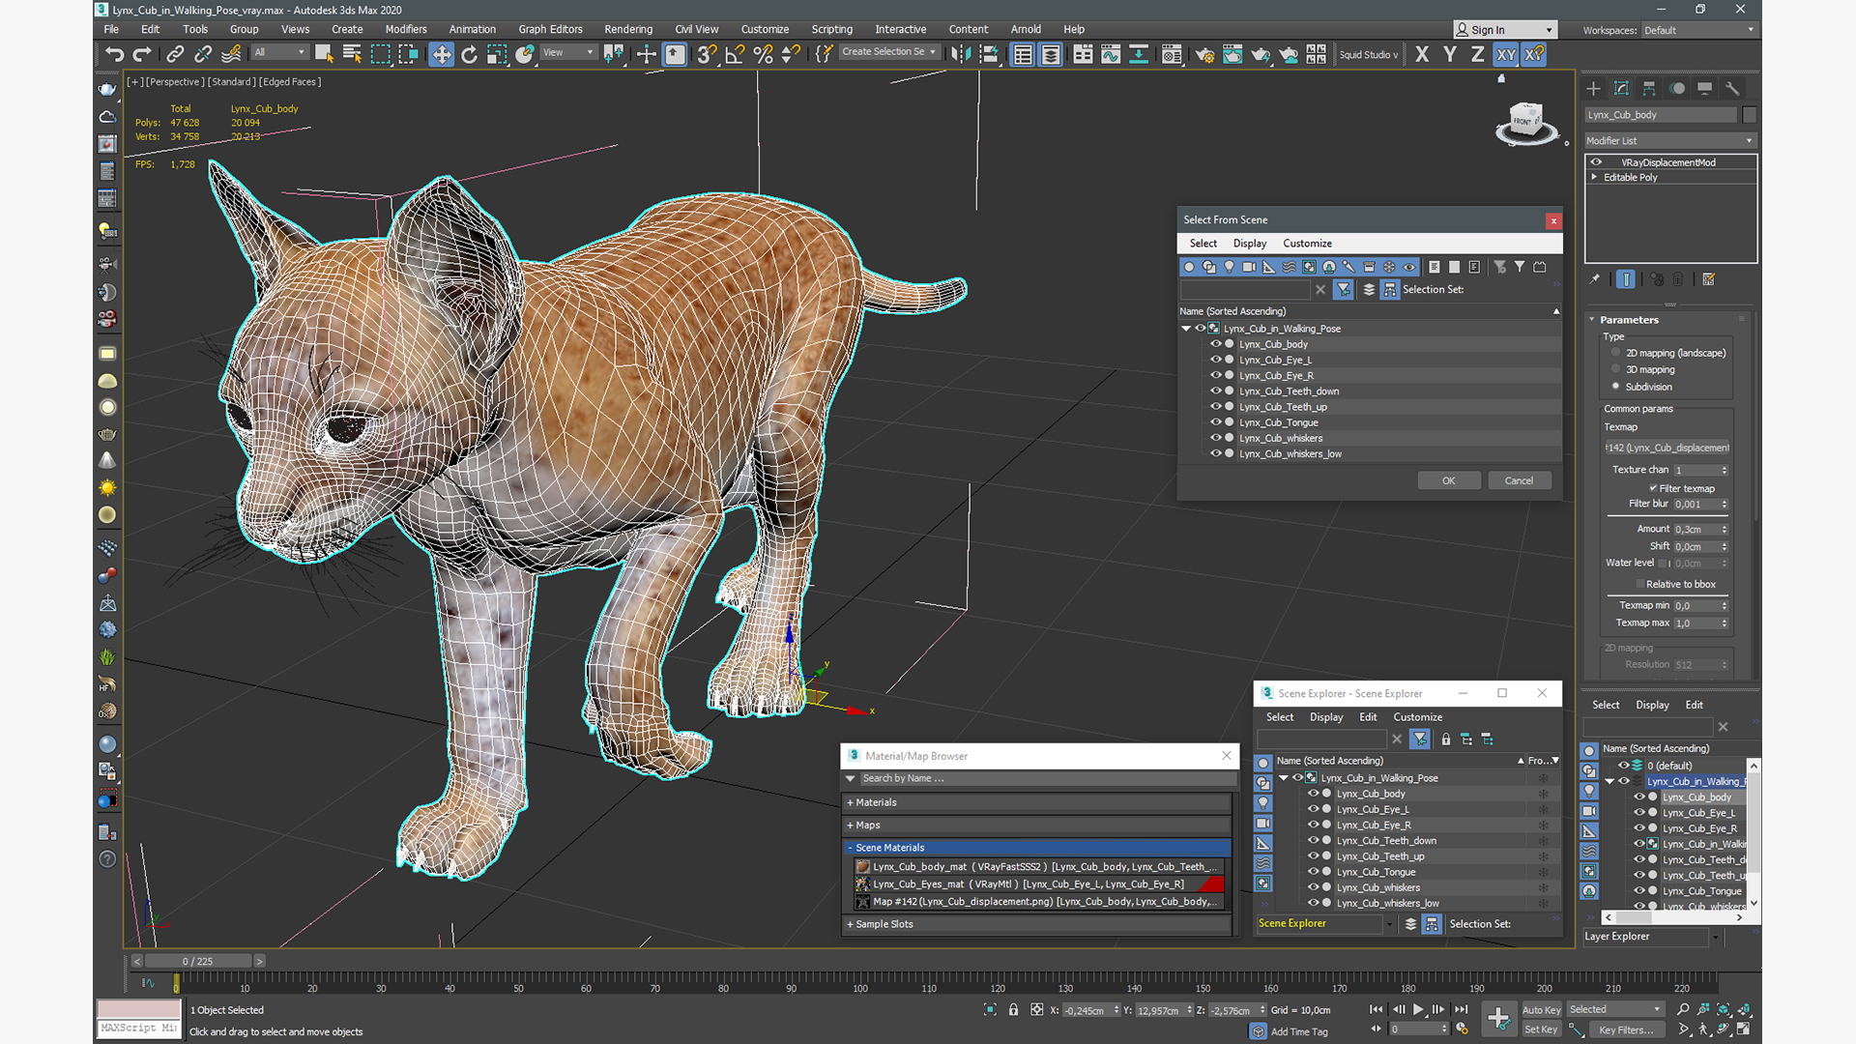1856x1044 pixels.
Task: Click the Auto Key button
Action: click(1541, 1010)
